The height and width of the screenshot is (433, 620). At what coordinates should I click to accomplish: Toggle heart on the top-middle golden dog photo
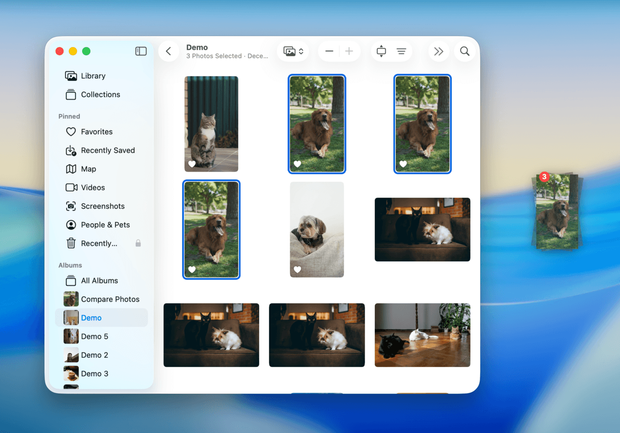[x=298, y=164]
